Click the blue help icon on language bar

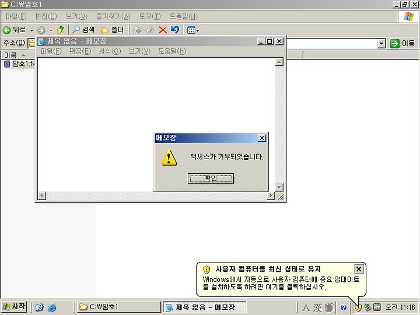click(344, 308)
